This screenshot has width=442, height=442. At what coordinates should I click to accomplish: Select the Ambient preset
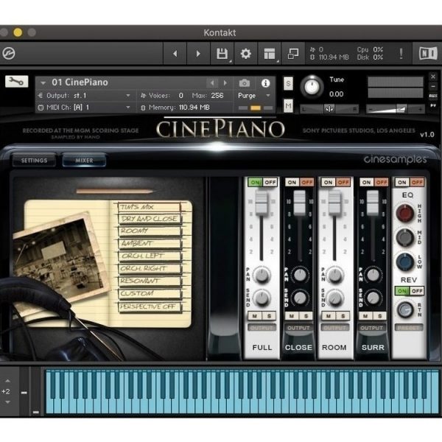pyautogui.click(x=150, y=244)
